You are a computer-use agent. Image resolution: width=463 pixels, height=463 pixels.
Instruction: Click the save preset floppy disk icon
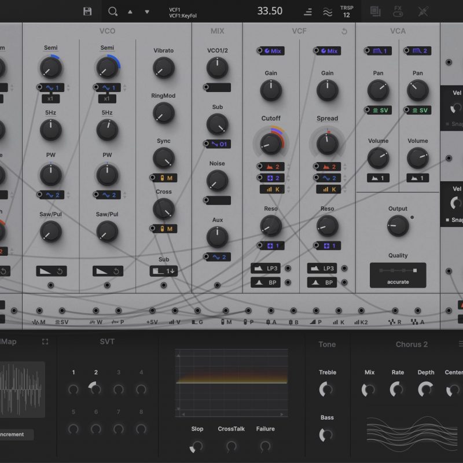(87, 11)
